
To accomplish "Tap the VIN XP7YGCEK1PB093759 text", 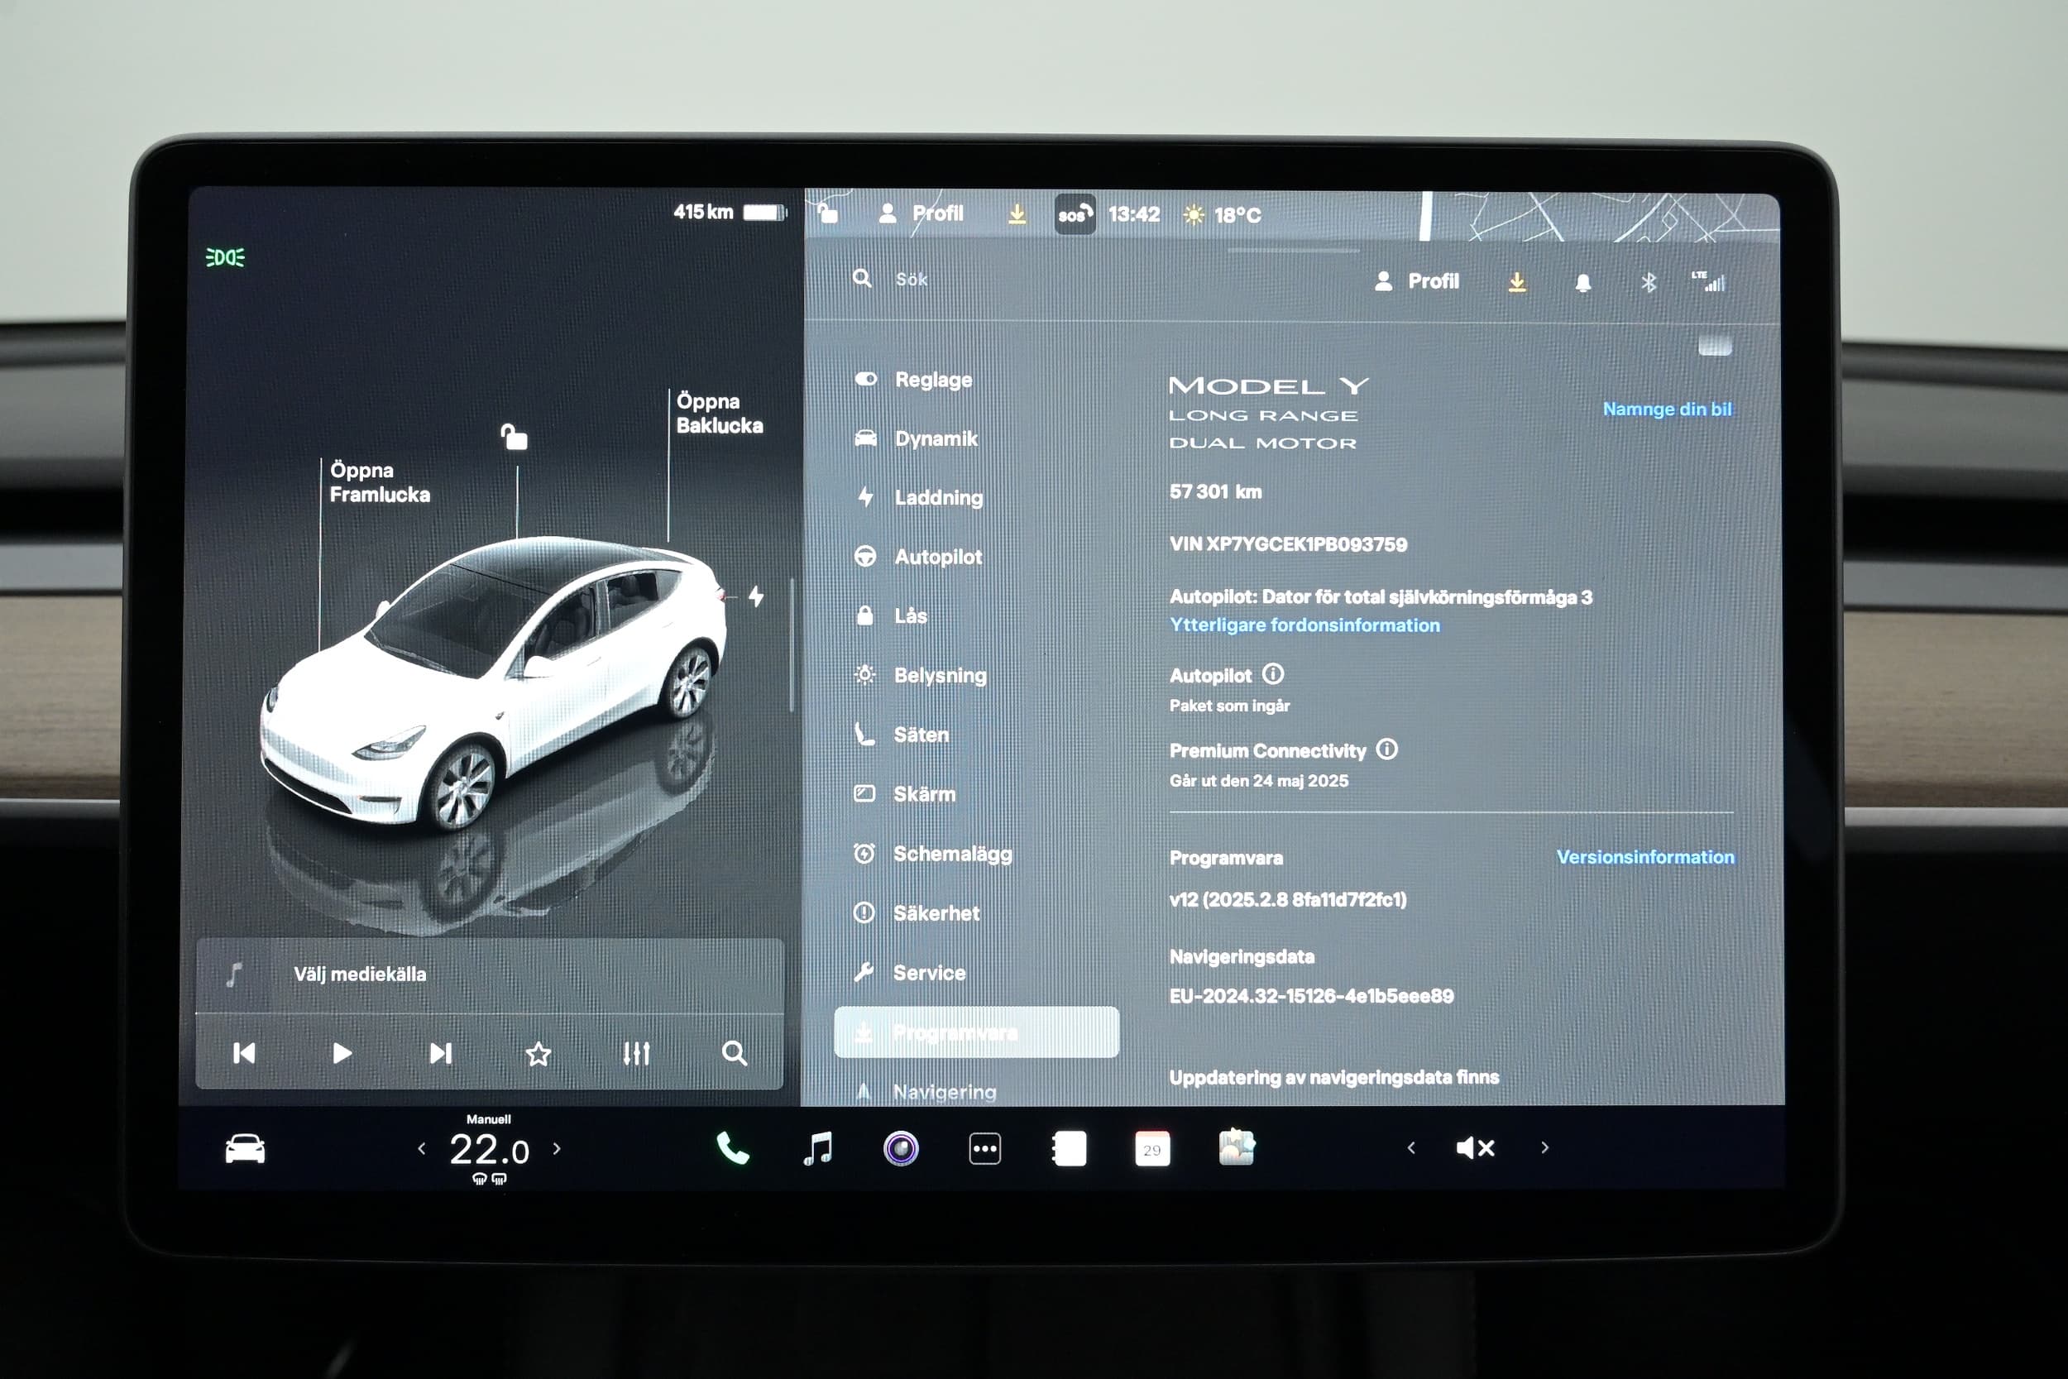I will [x=1288, y=544].
